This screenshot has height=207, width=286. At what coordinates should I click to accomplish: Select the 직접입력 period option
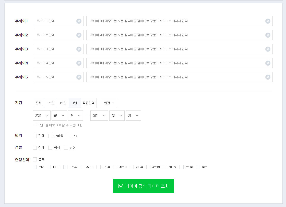pos(88,103)
